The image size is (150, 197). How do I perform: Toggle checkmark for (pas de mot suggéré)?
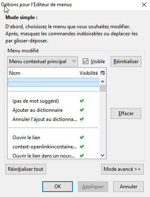point(82,101)
